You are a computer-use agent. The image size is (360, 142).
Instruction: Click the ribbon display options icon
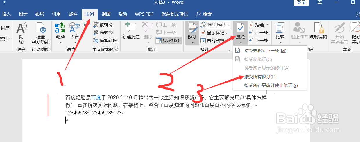pos(320,2)
